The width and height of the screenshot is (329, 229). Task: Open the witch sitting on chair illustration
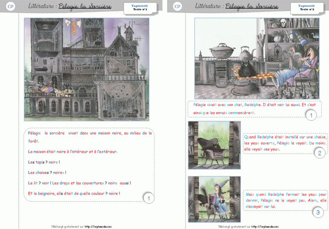point(214,199)
